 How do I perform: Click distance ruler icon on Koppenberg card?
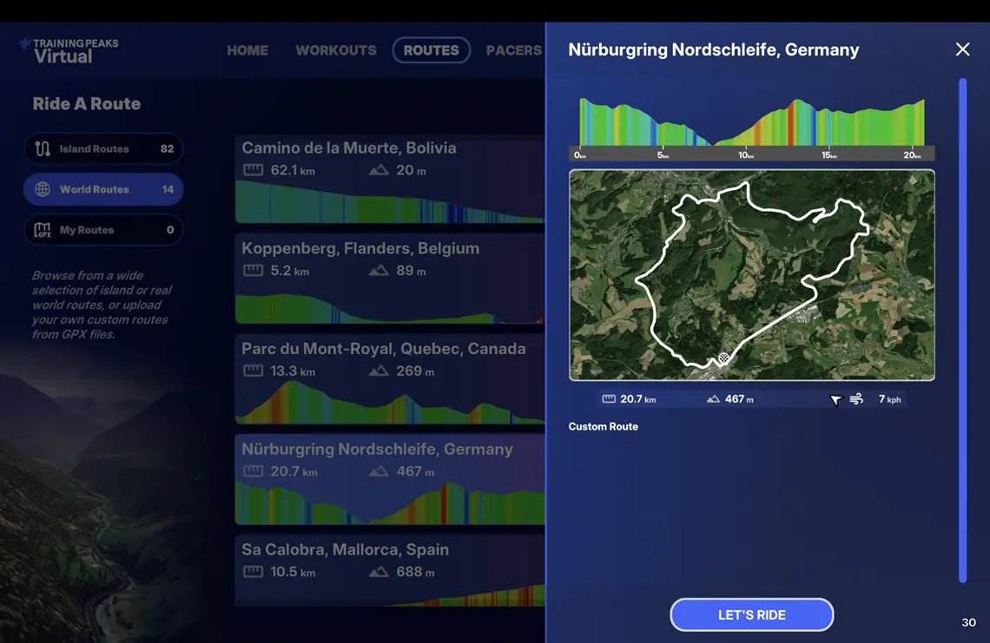click(254, 271)
